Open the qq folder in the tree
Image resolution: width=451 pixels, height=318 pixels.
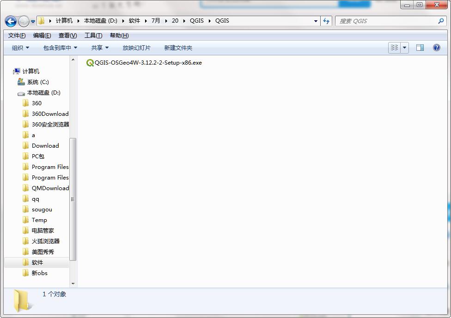point(36,199)
